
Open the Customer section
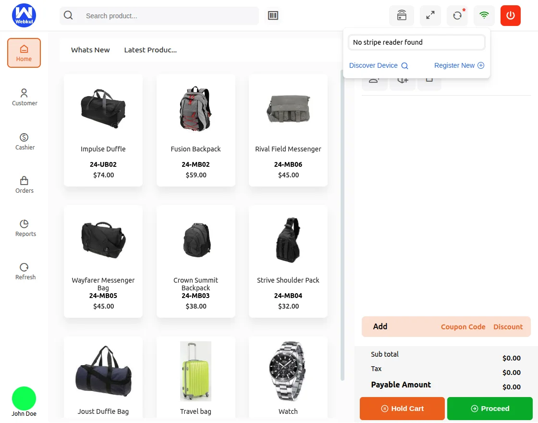coord(24,97)
